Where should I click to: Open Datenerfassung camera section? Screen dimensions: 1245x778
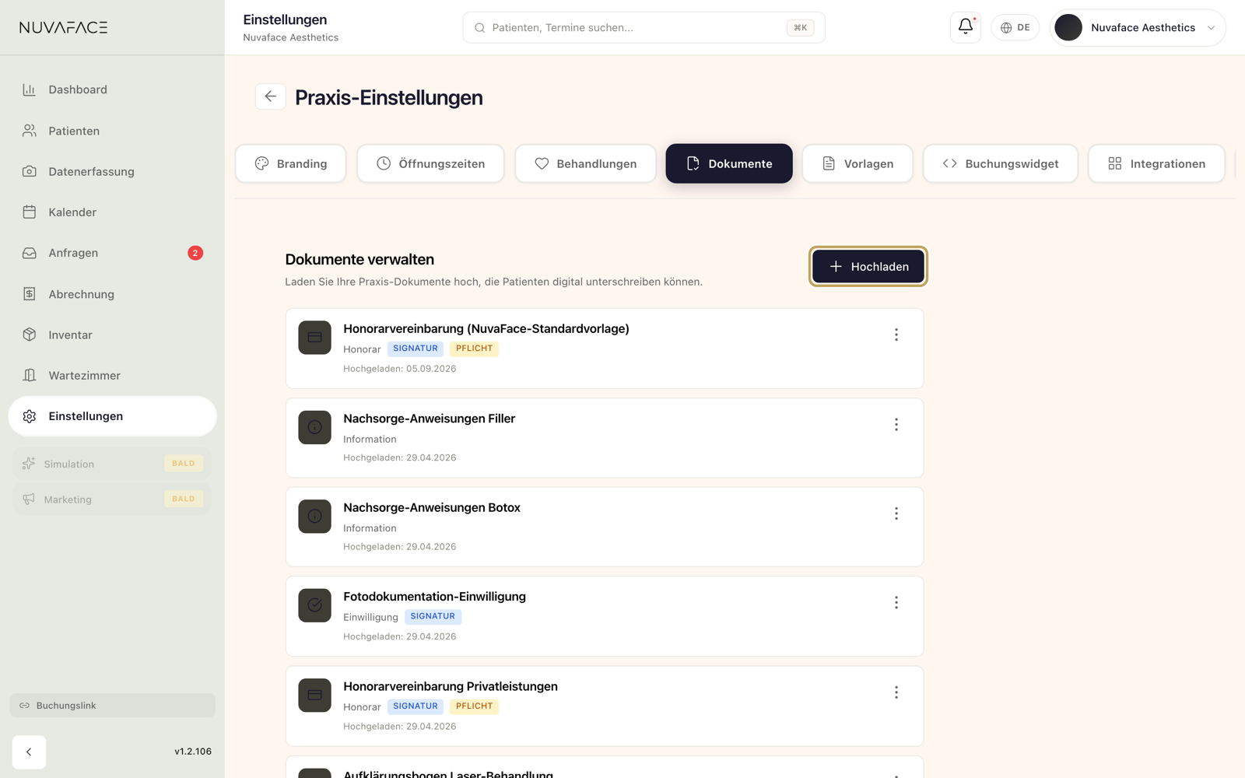(112, 171)
